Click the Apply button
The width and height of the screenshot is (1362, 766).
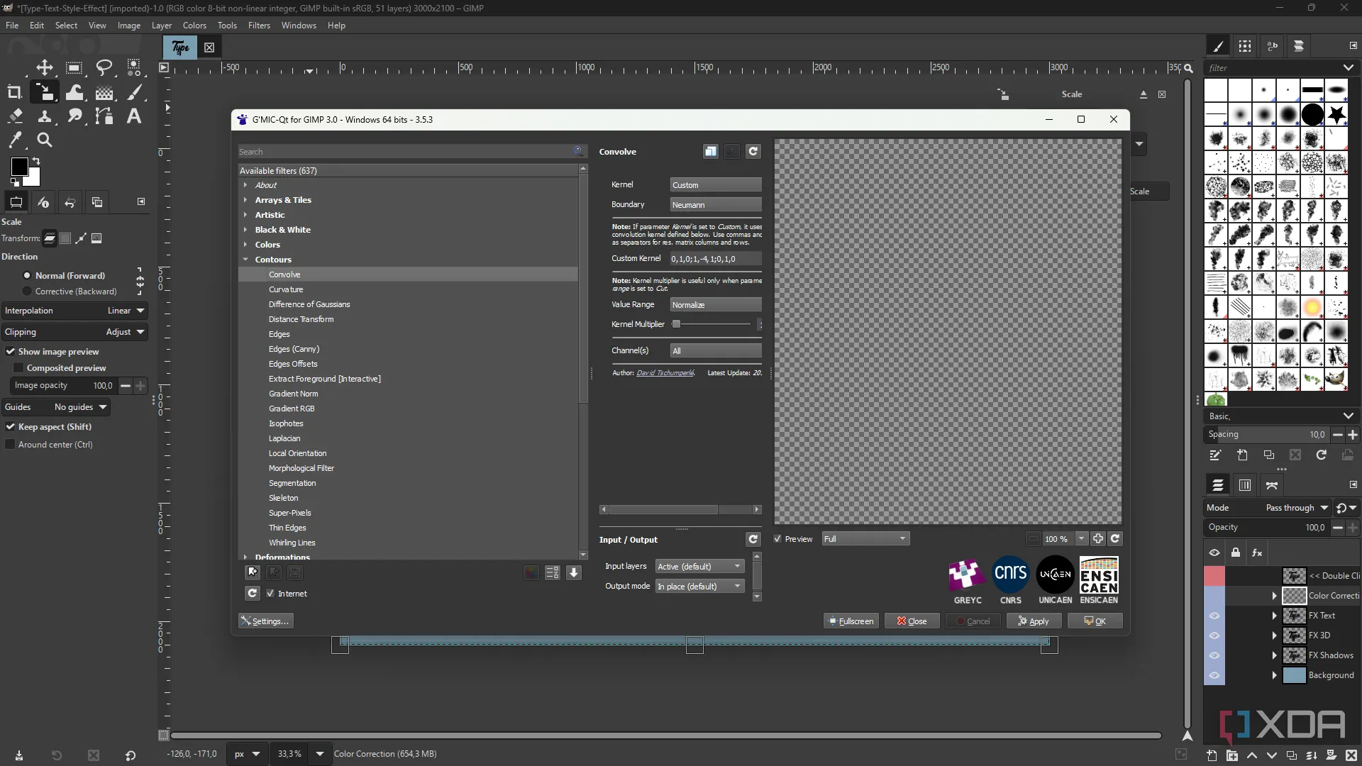coord(1034,621)
